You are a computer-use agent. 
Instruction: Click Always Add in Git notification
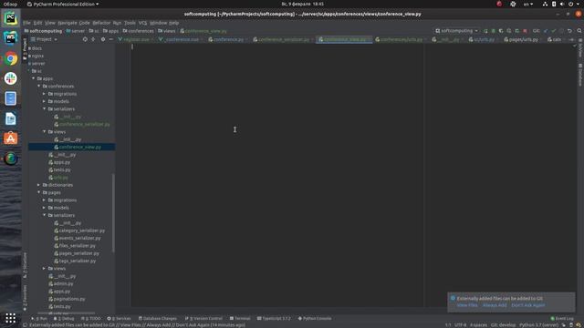(x=495, y=305)
